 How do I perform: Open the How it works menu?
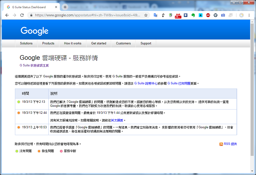[73, 43]
